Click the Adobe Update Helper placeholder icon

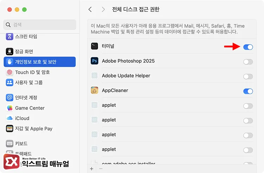pos(94,75)
